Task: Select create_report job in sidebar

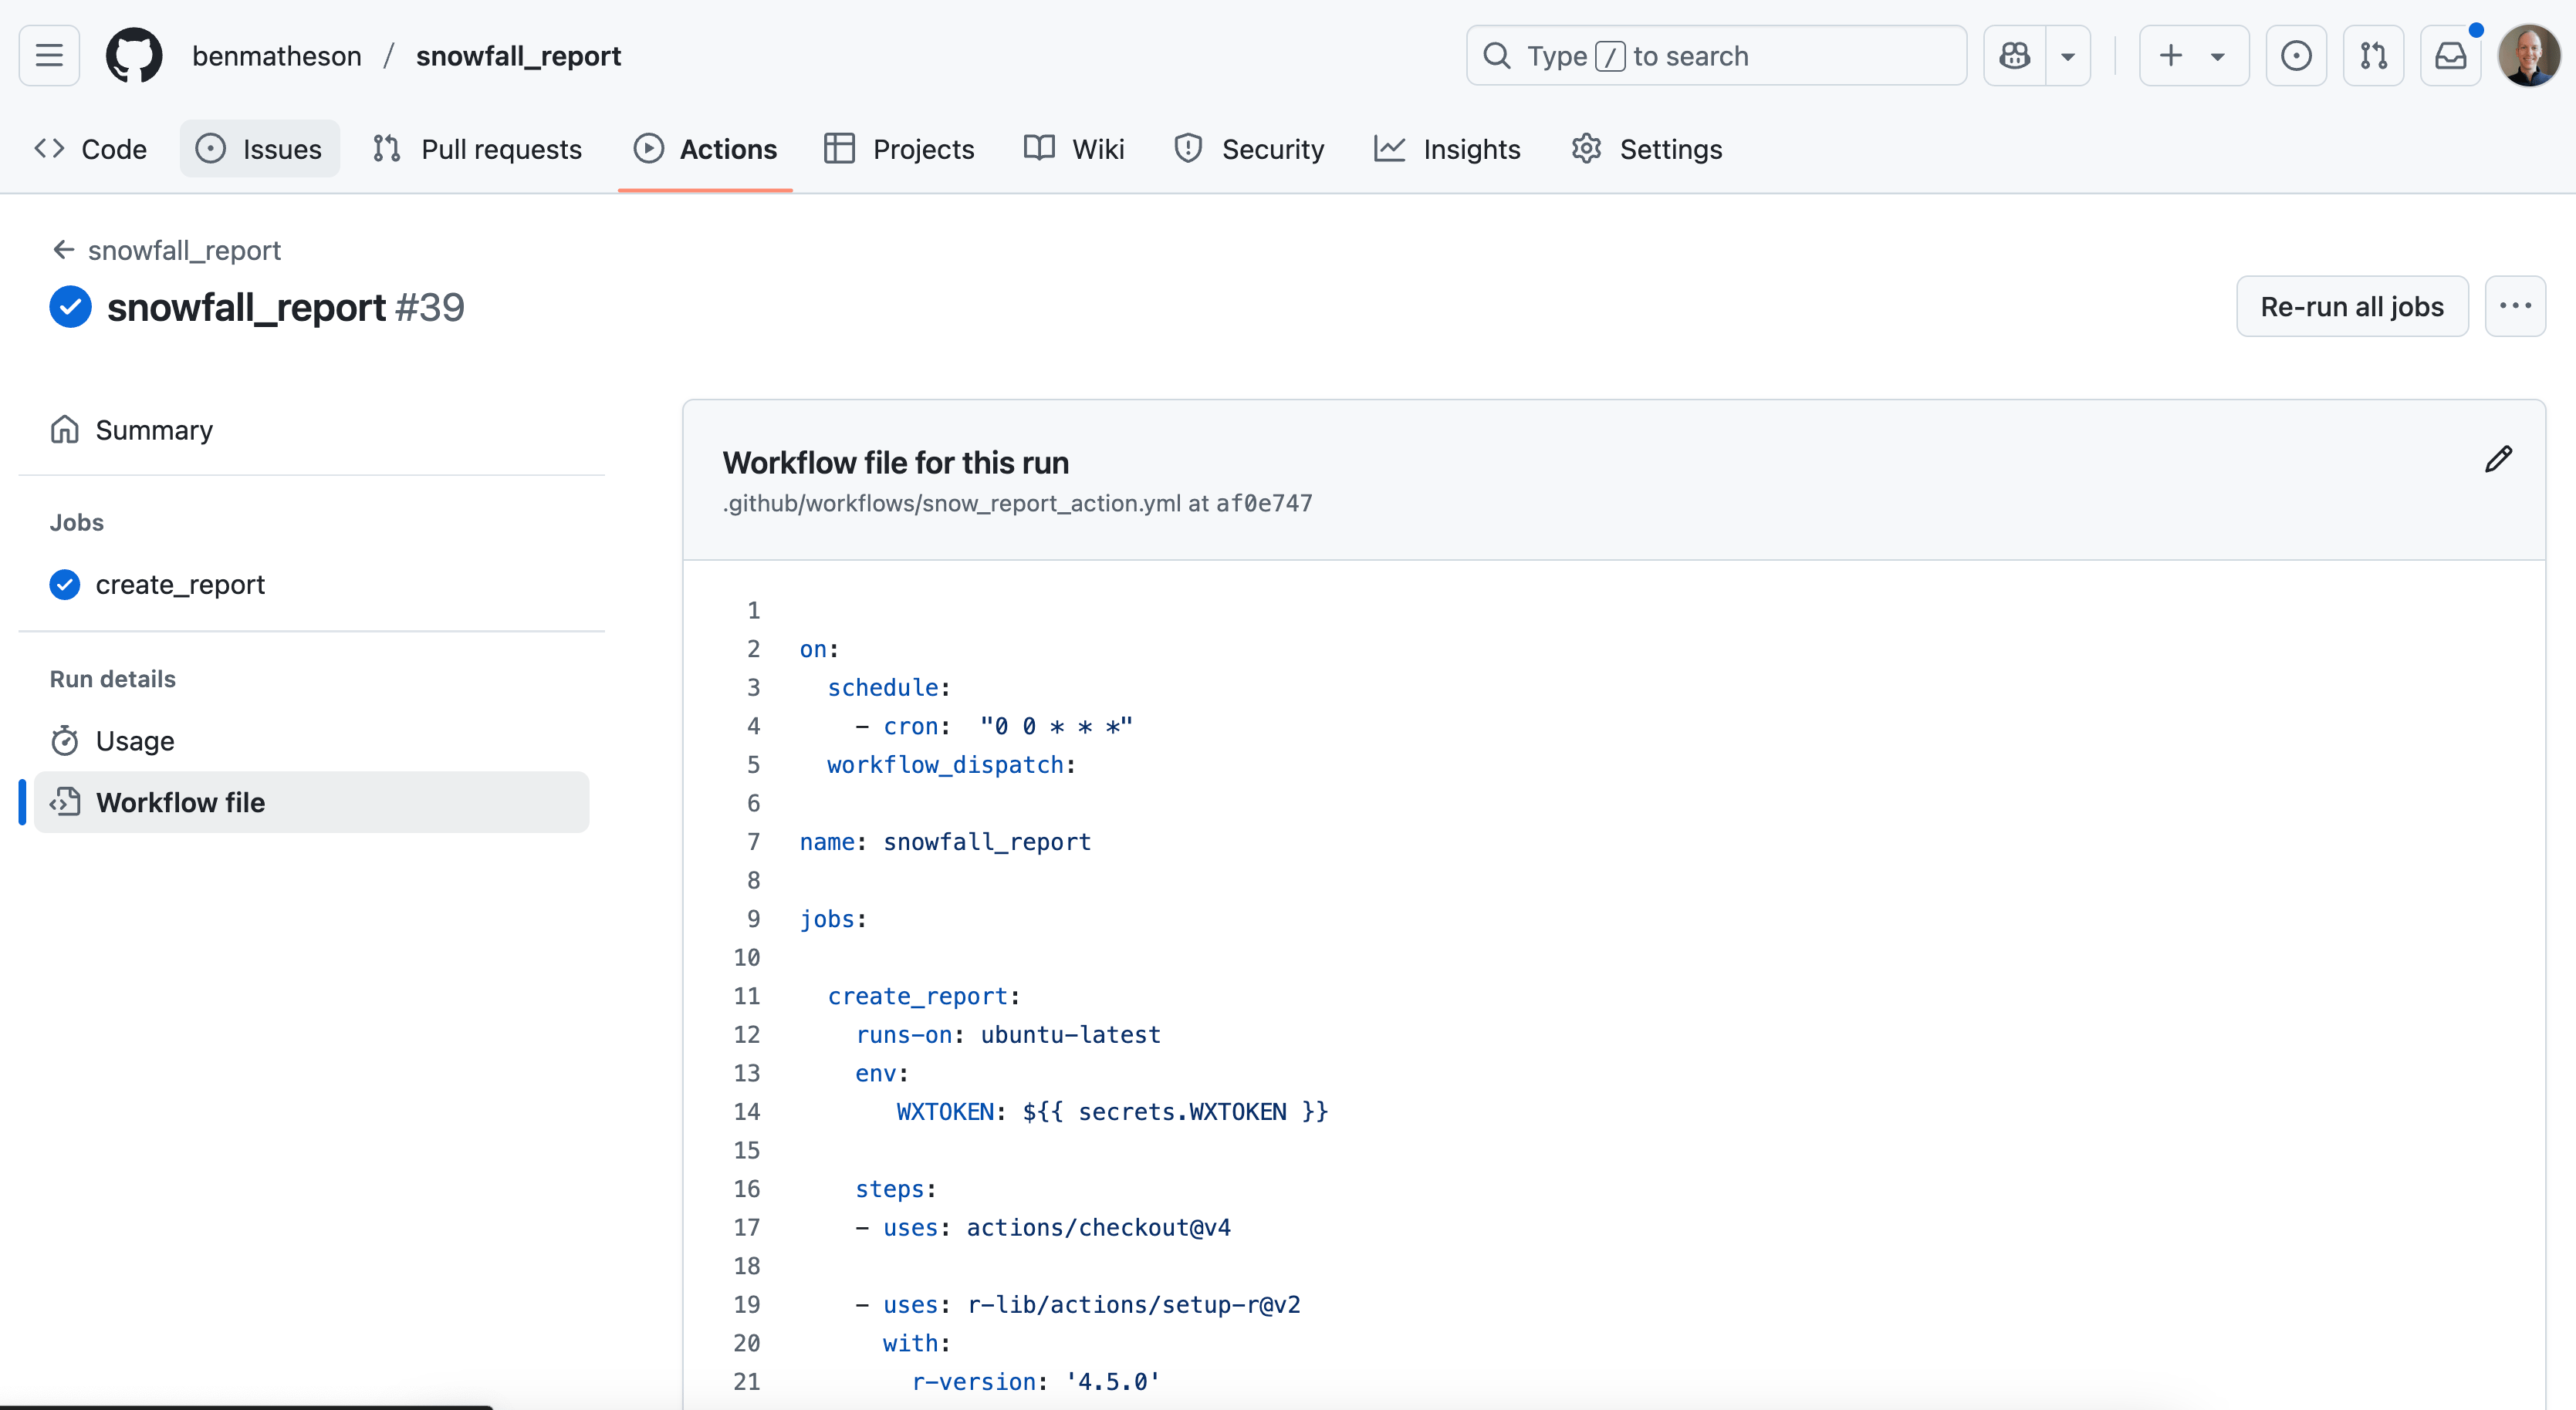Action: (x=180, y=585)
